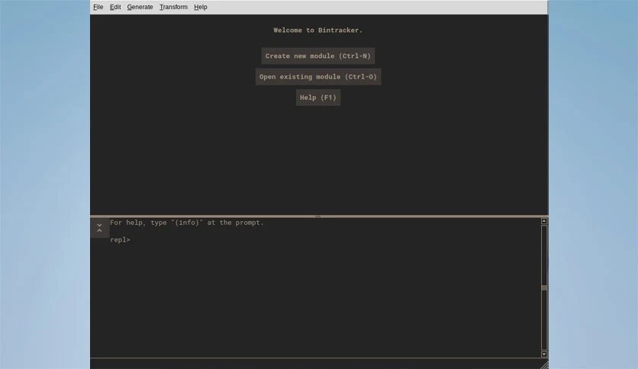This screenshot has width=638, height=369.
Task: Click scroll down arrow in REPL scrollbar
Action: (544, 355)
